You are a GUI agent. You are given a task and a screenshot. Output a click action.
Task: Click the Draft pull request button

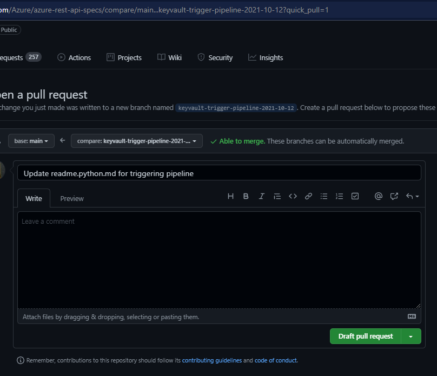coord(366,336)
